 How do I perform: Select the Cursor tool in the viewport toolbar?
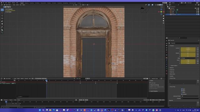click(2, 12)
